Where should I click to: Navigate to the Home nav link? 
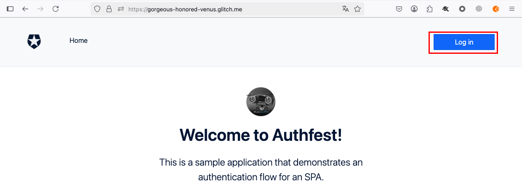point(79,41)
